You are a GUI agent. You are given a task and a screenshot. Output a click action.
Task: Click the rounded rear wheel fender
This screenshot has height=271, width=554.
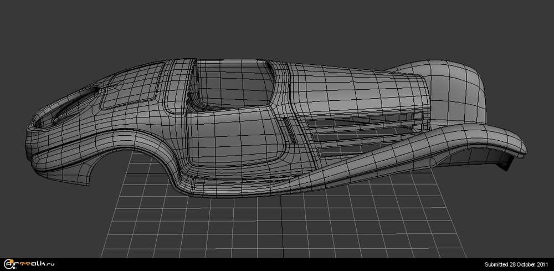coord(454,83)
